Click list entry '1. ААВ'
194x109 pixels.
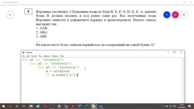point(42,28)
